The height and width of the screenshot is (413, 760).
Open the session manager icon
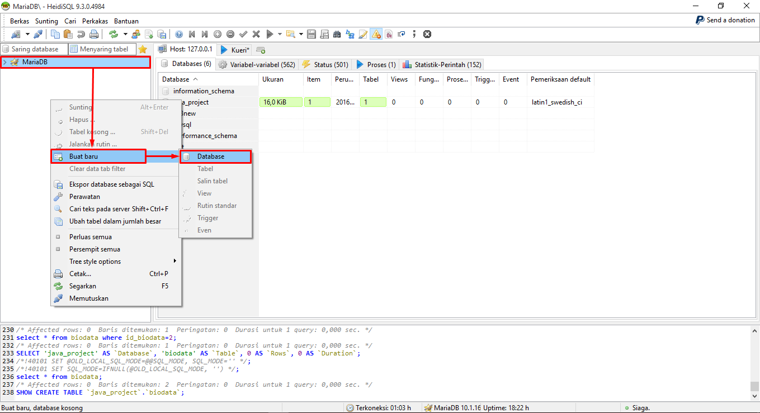tap(15, 34)
